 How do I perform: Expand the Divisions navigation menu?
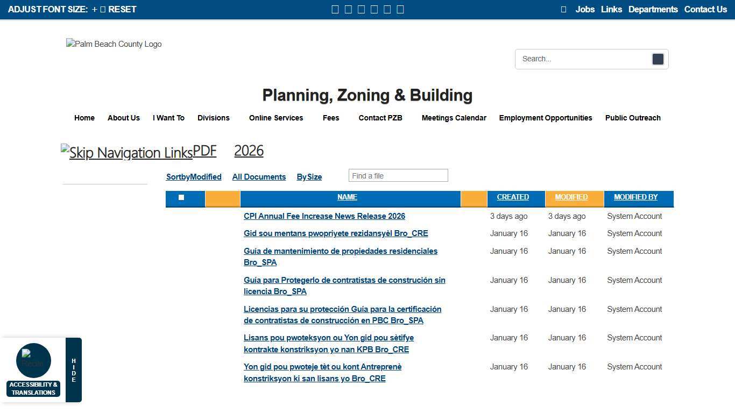tap(213, 118)
